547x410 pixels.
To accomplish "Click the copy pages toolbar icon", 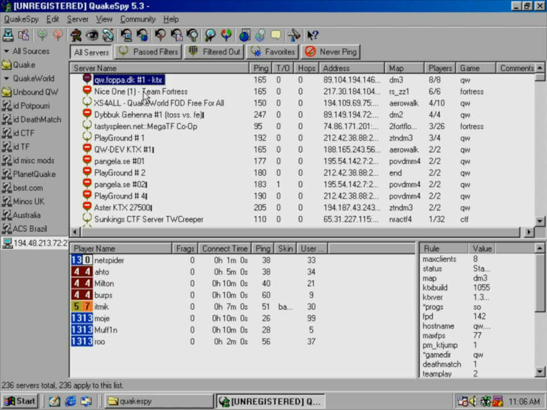I will pos(23,35).
